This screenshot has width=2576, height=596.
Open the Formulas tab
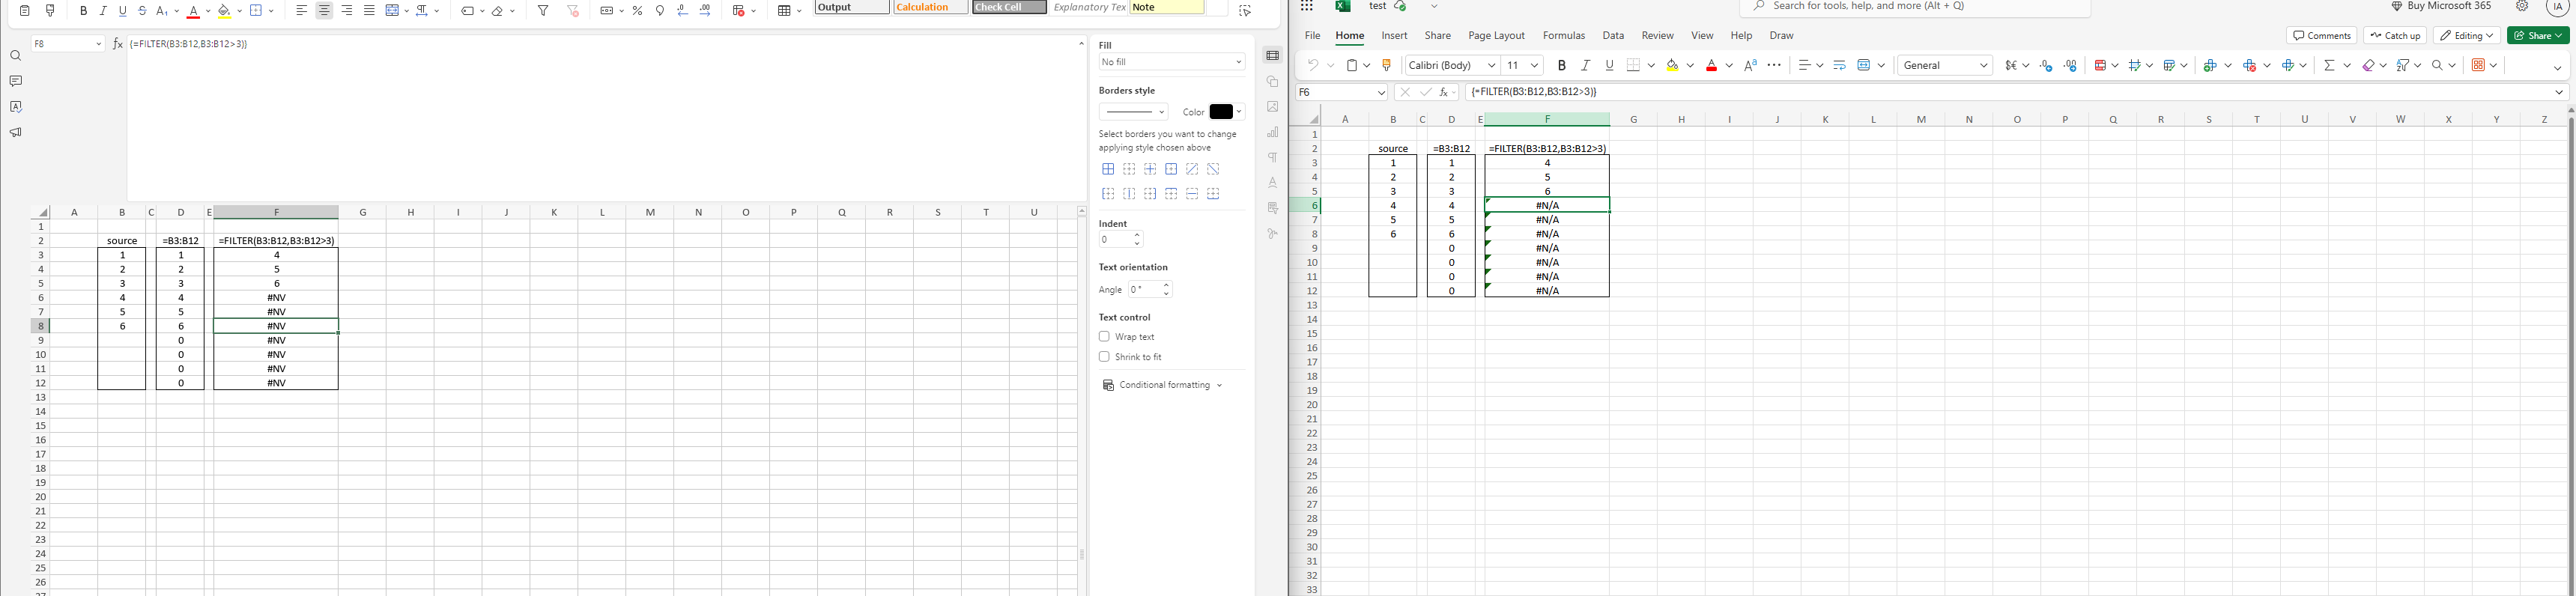(1564, 36)
